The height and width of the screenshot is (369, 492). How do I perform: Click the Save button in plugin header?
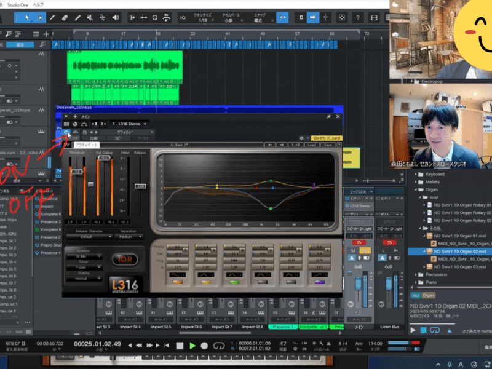328,145
